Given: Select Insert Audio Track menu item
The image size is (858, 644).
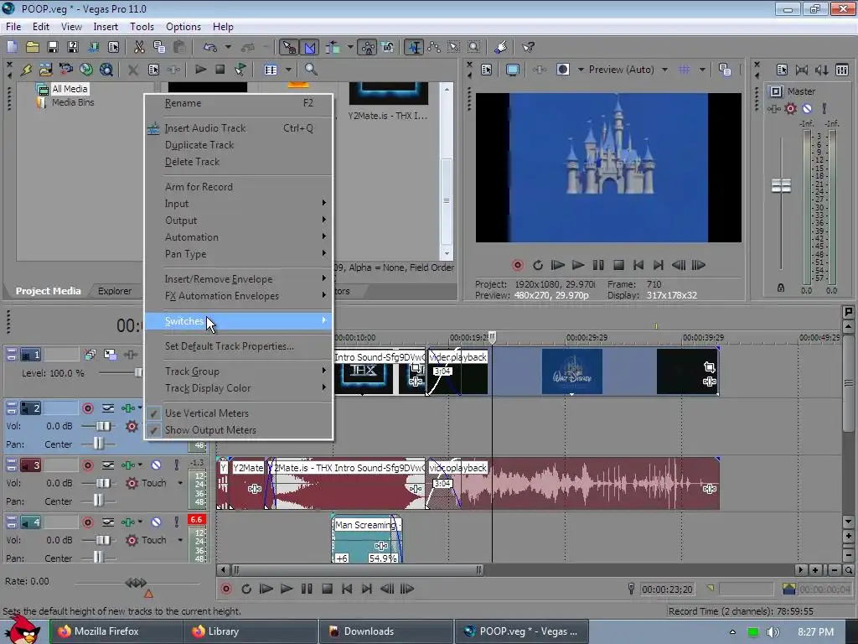Looking at the screenshot, I should point(239,128).
